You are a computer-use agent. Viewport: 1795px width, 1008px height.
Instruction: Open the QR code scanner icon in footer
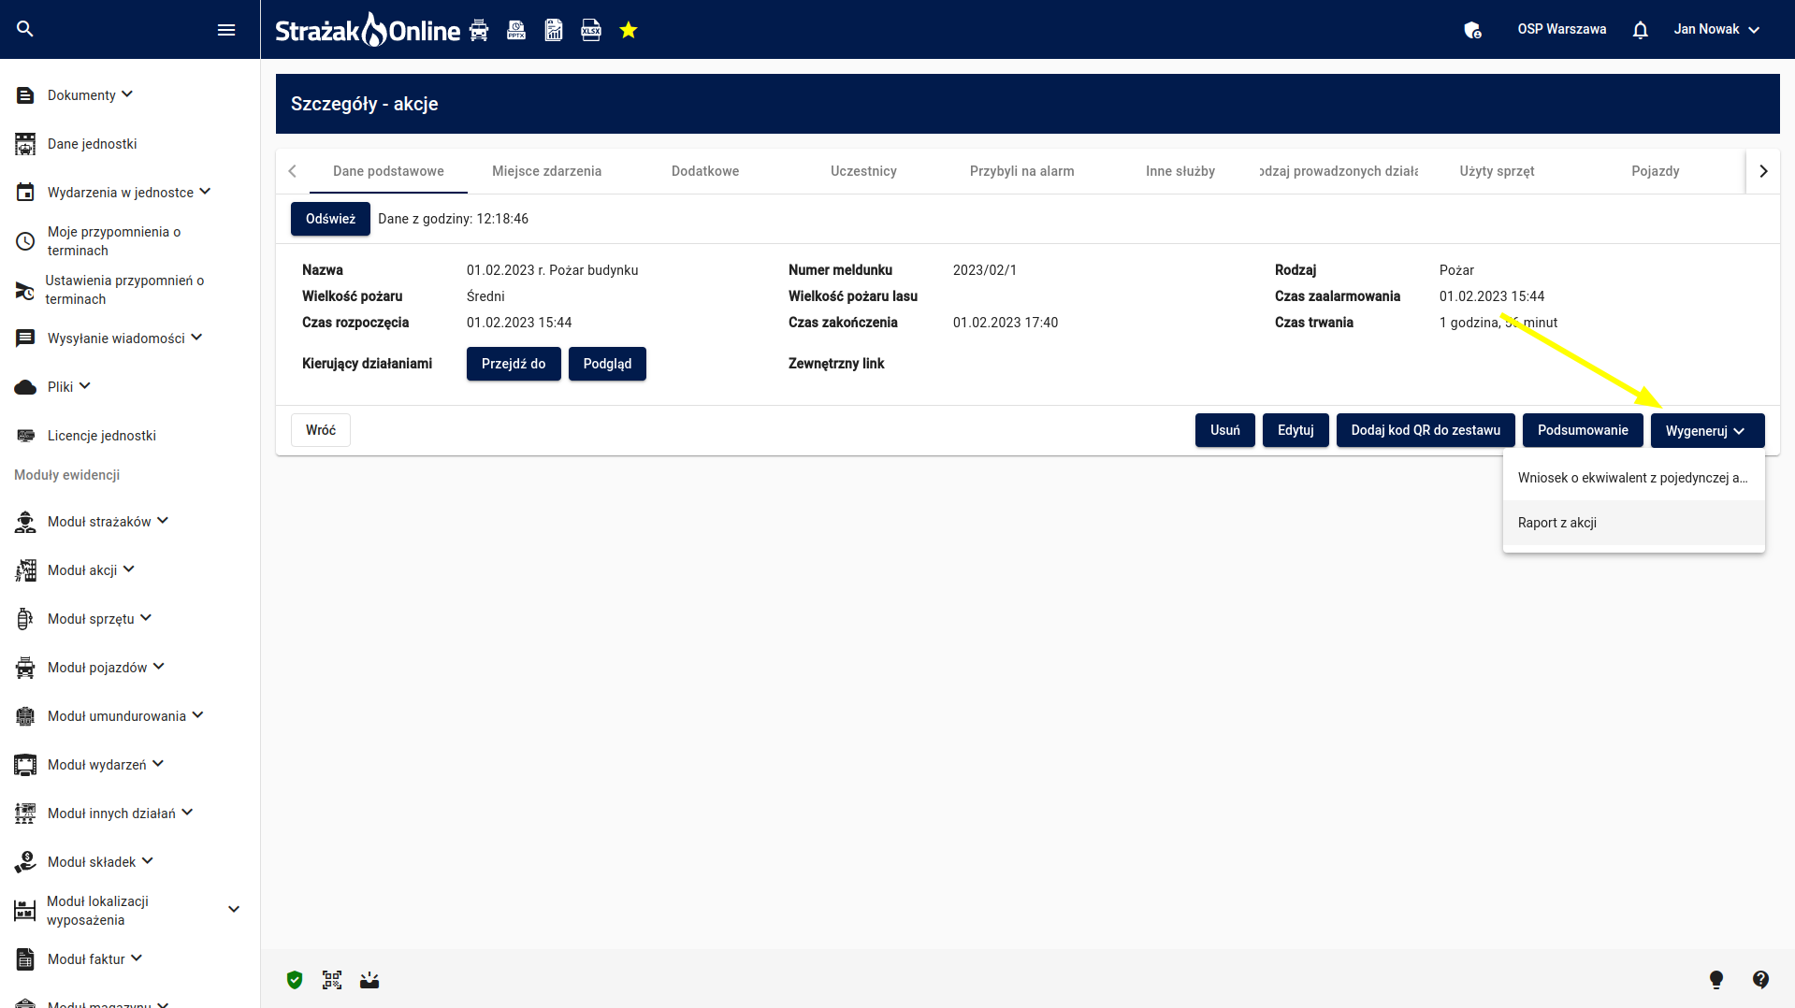(x=332, y=979)
